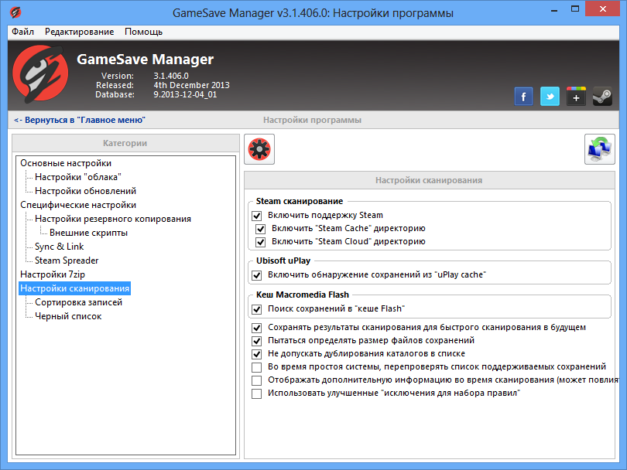Select Специфические настройки category
The width and height of the screenshot is (627, 470).
(78, 205)
